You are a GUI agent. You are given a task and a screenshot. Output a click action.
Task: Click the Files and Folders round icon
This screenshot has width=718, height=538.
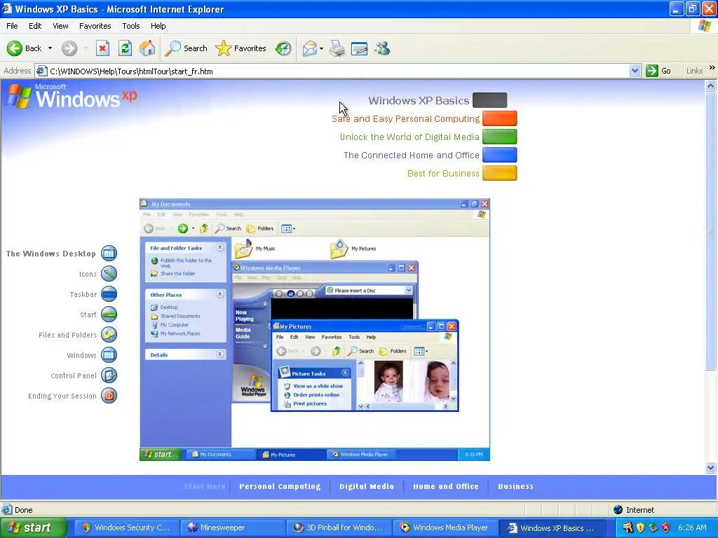pyautogui.click(x=109, y=335)
